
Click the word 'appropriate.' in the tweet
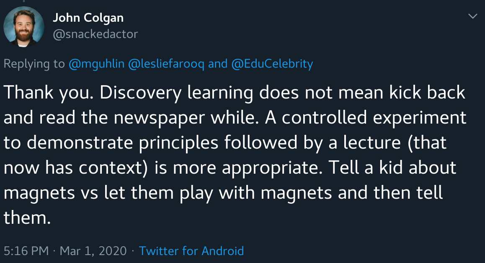272,168
